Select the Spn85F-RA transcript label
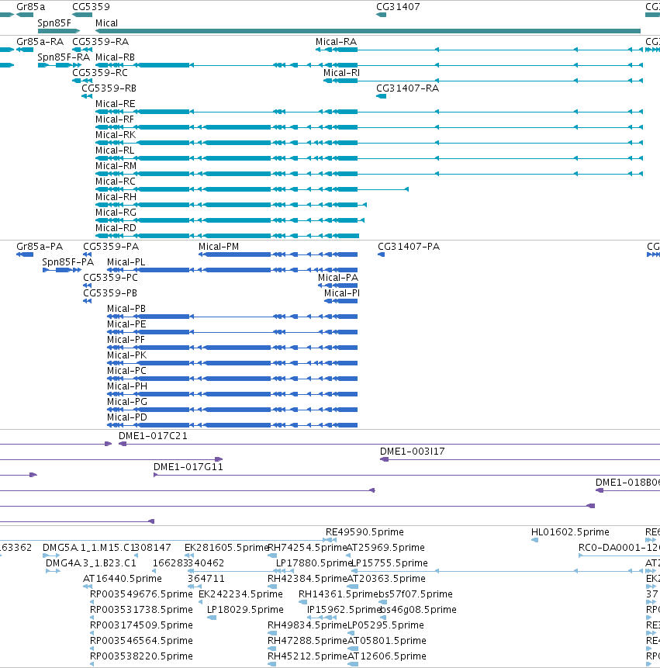Screen dimensions: 660x668 pyautogui.click(x=64, y=57)
